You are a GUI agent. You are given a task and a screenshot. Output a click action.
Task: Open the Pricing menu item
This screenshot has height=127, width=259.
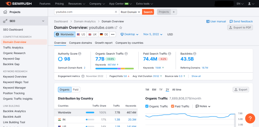pyautogui.click(x=59, y=4)
